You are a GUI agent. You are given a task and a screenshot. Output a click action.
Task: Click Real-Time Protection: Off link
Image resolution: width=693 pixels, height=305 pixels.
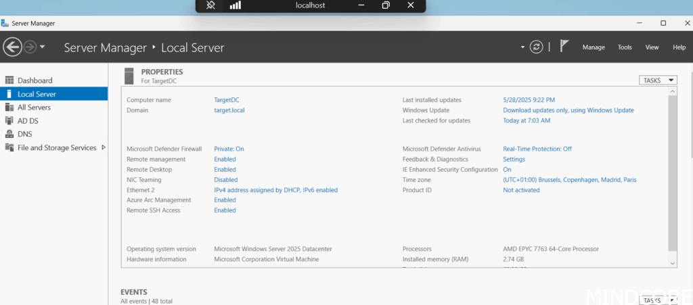tap(537, 149)
